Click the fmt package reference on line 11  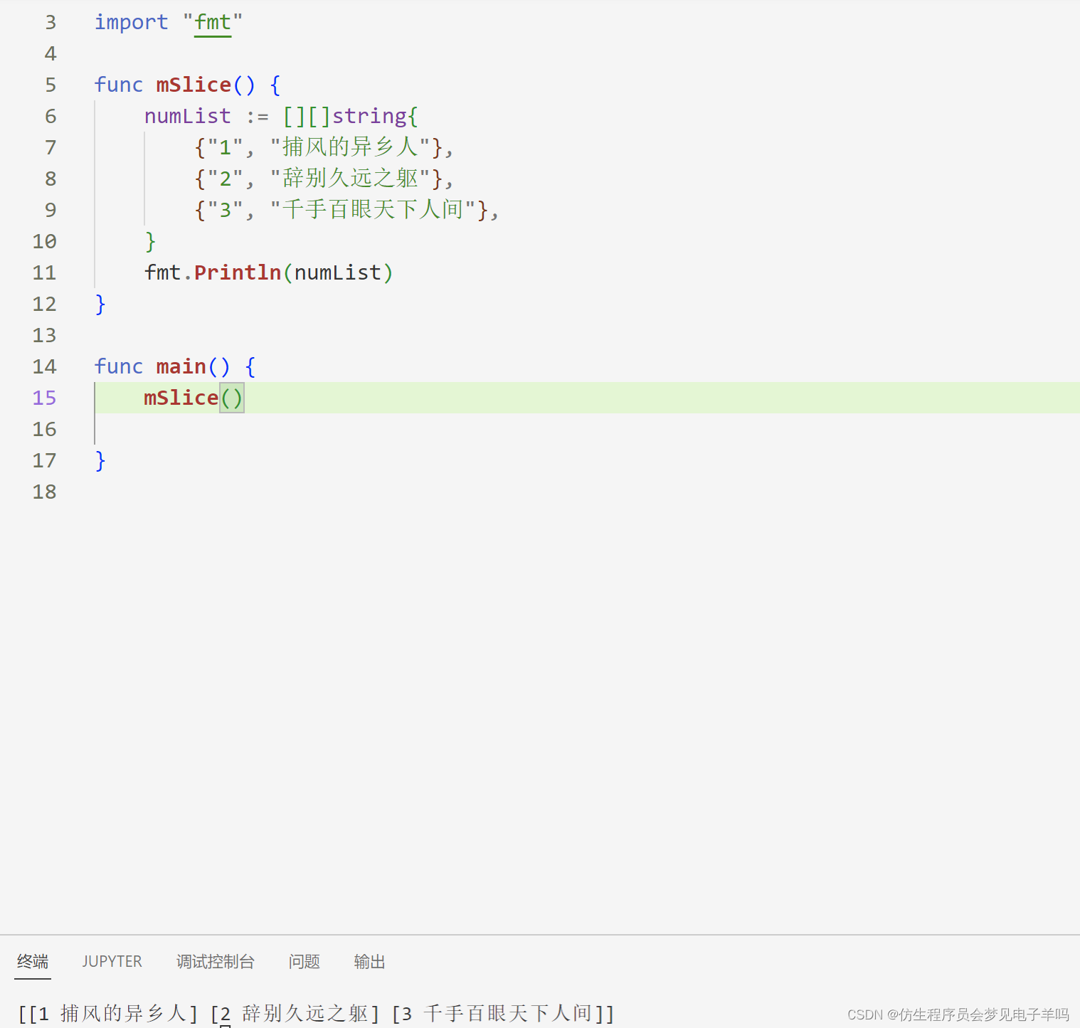[x=162, y=272]
